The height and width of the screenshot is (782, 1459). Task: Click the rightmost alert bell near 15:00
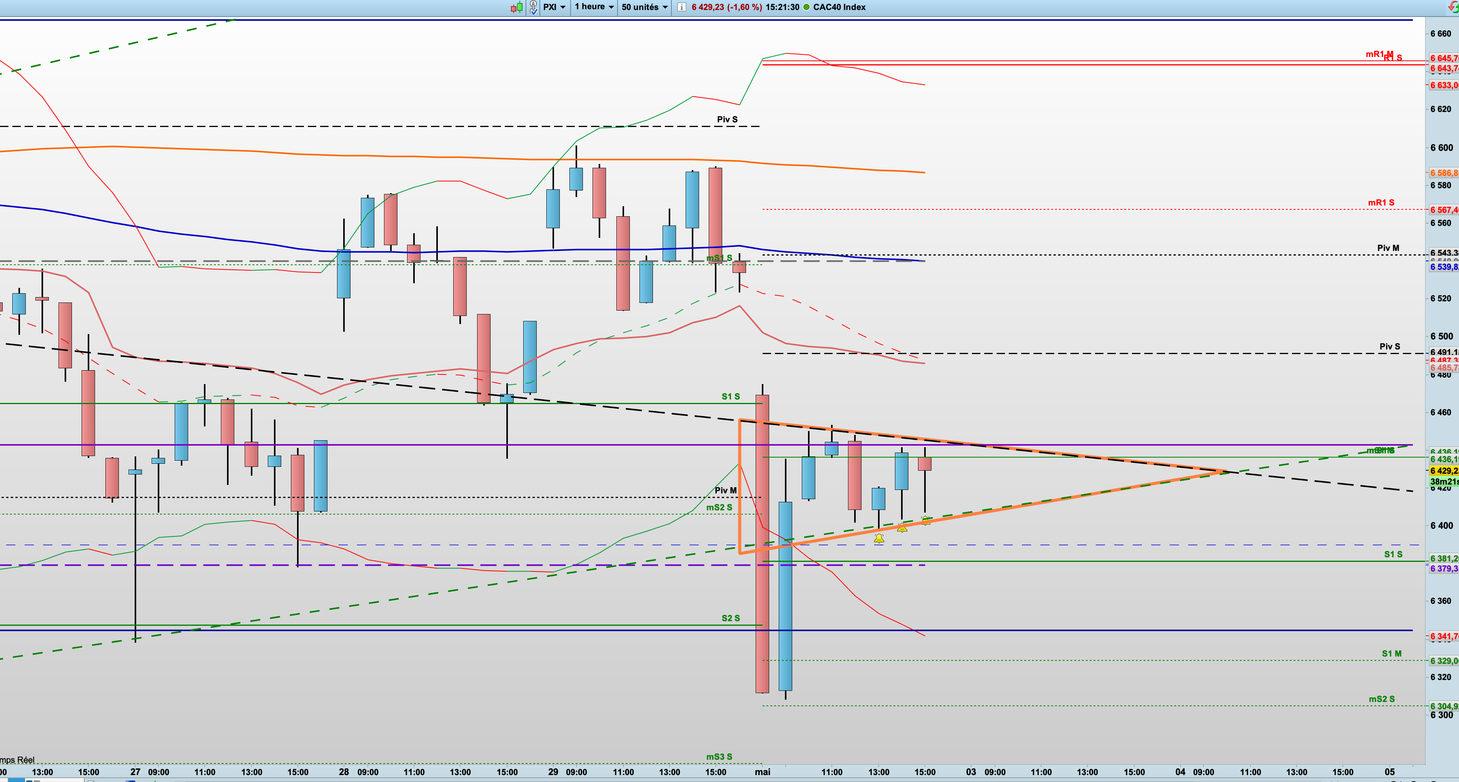click(x=925, y=521)
